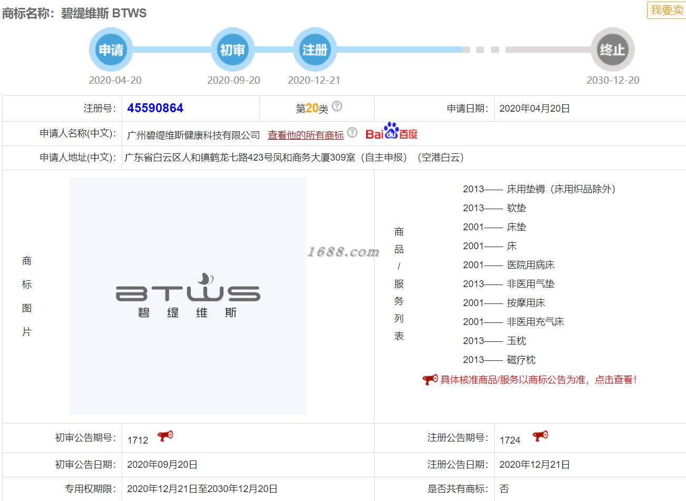The image size is (686, 501).
Task: Select goods item 软垫
Action: (x=516, y=208)
